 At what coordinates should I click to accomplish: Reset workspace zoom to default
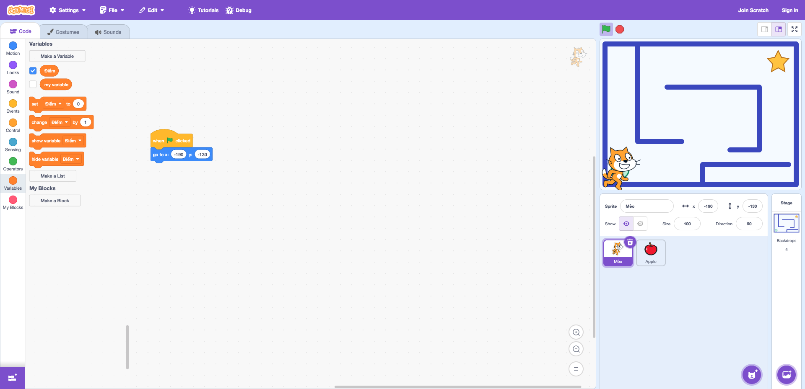576,369
